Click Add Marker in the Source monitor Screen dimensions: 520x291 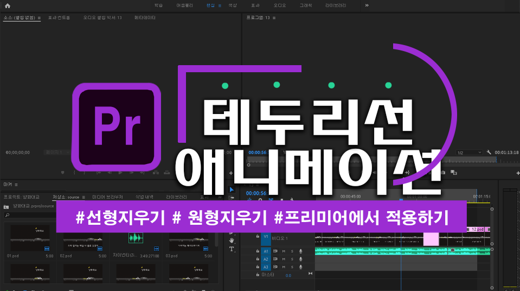point(63,173)
